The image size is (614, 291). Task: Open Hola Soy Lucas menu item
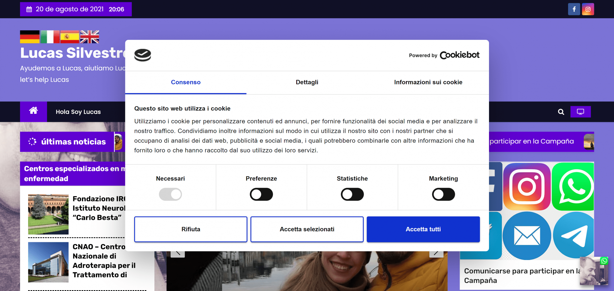78,112
